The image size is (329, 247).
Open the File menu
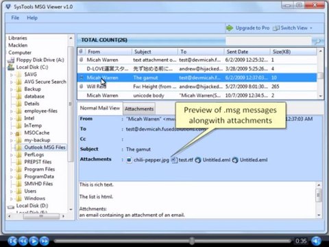coord(15,18)
